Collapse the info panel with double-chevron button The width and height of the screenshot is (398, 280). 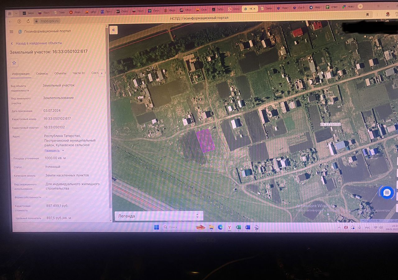[113, 30]
